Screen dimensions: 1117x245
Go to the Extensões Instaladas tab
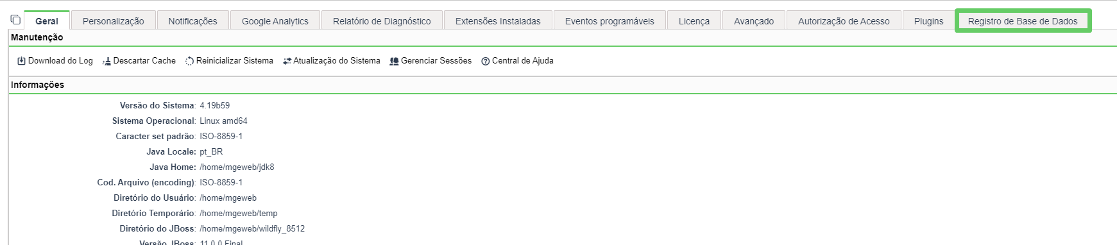[498, 21]
